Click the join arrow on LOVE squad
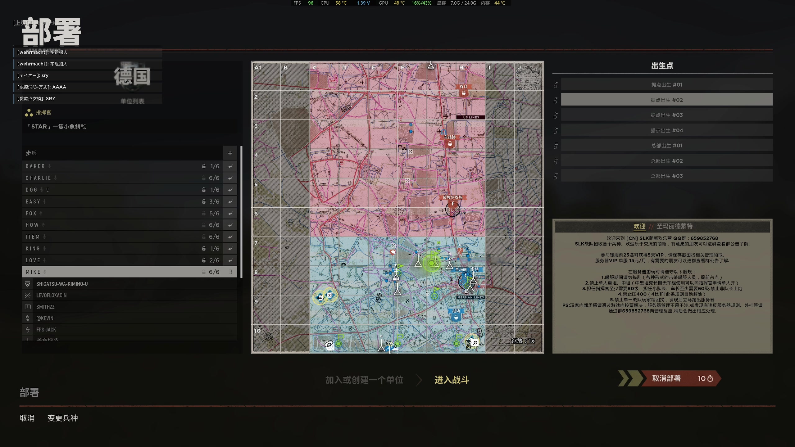The height and width of the screenshot is (447, 795). click(x=230, y=260)
